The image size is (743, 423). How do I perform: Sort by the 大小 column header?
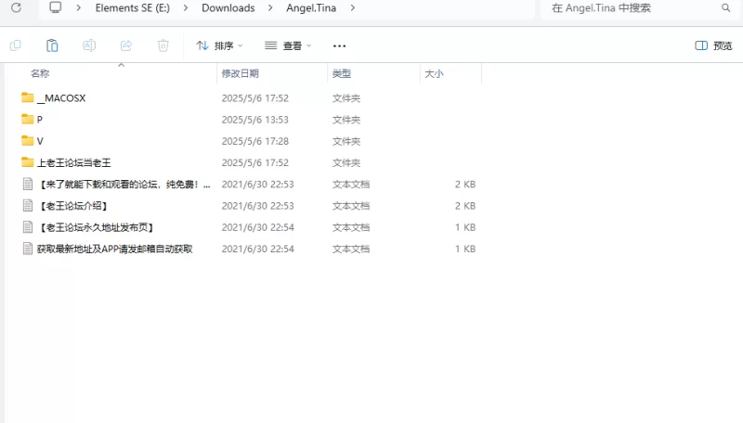434,73
